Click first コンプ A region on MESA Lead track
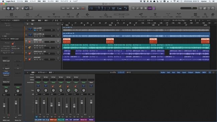This screenshot has width=217, height=122. 67,41
